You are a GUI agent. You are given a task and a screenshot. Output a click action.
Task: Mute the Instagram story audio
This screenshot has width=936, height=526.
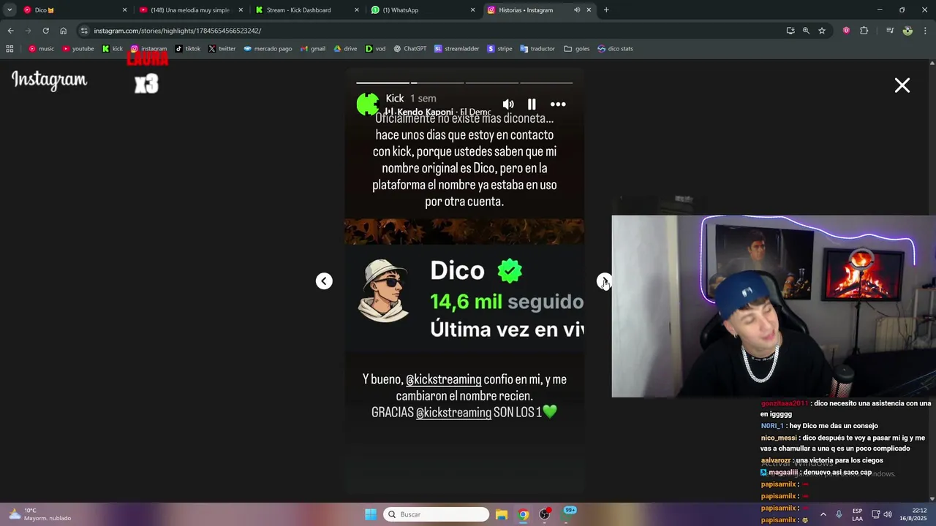[x=508, y=104]
